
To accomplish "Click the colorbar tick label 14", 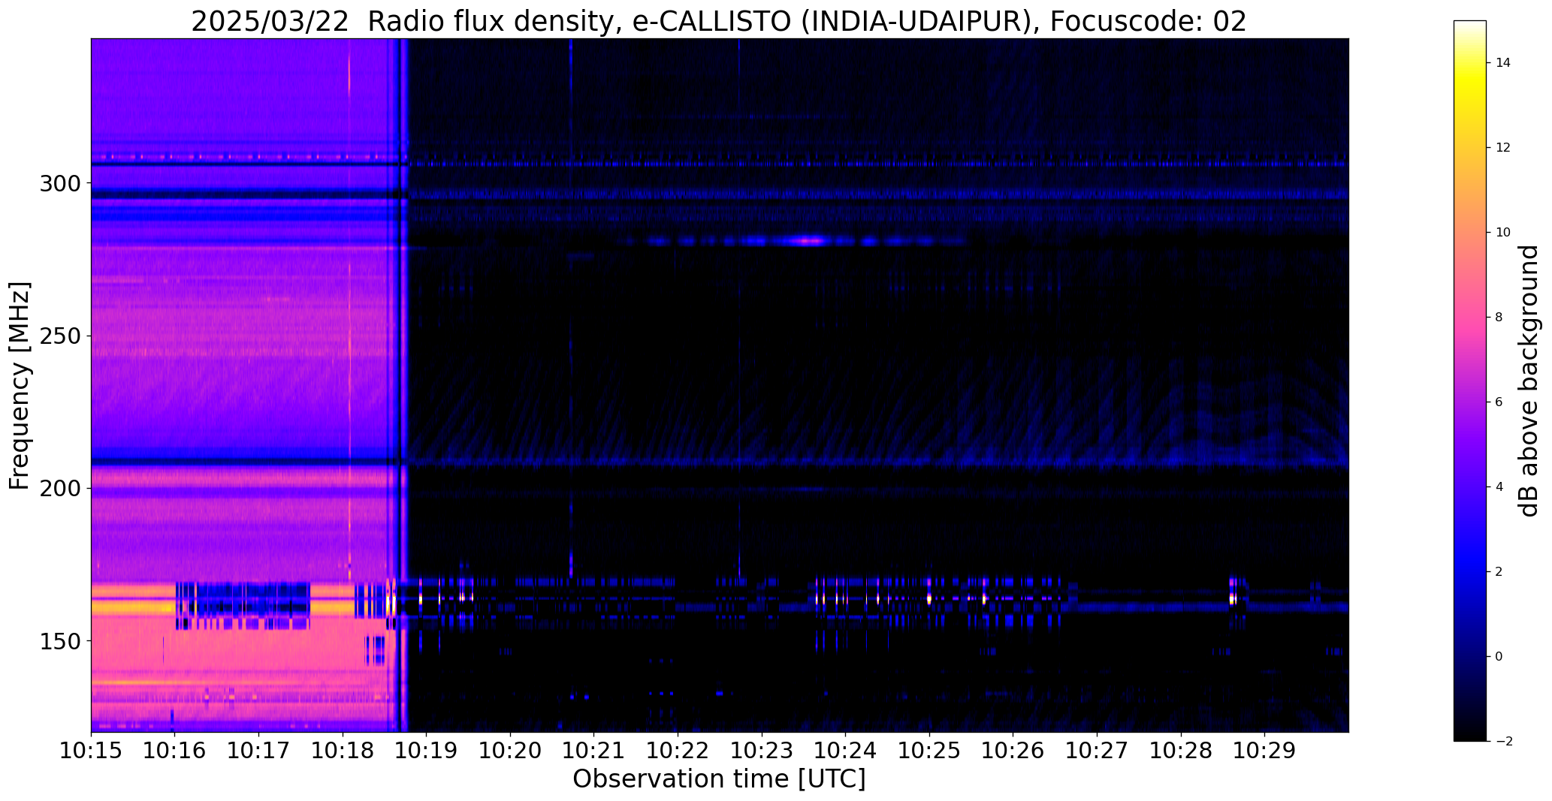I will 1503,63.
